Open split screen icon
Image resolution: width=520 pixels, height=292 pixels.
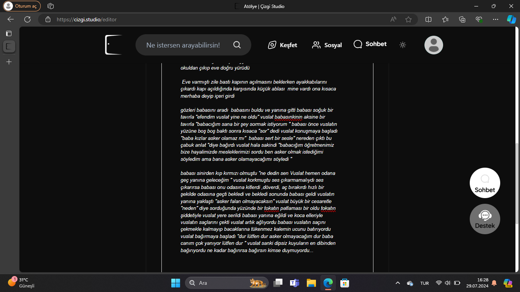[428, 19]
